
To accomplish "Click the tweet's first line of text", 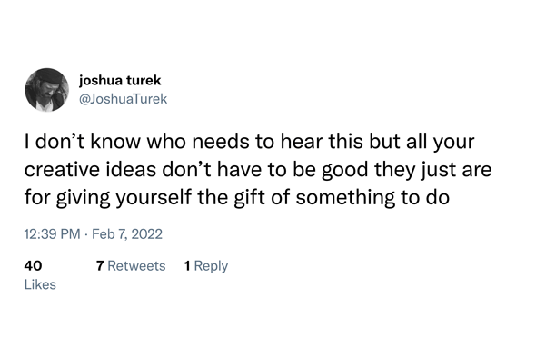I will [x=250, y=141].
